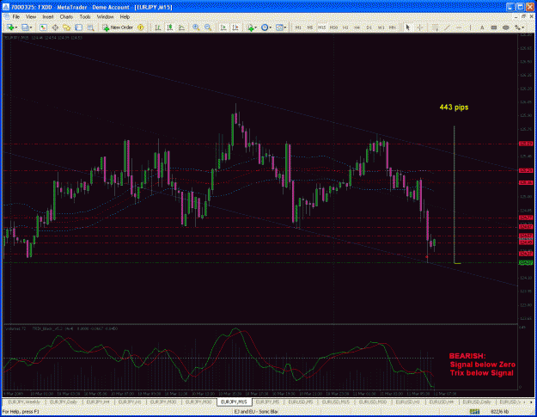Switch to the EURJPY,Daily chart tab
The height and width of the screenshot is (417, 537).
64,402
